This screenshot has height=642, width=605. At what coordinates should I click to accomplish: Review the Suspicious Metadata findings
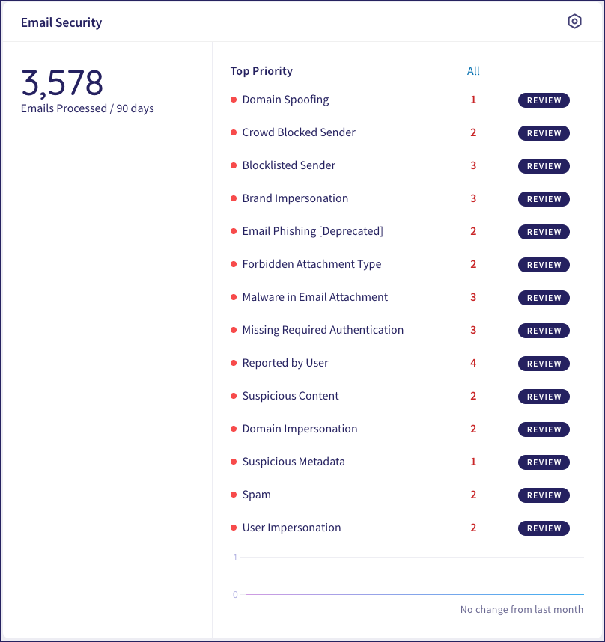click(544, 462)
